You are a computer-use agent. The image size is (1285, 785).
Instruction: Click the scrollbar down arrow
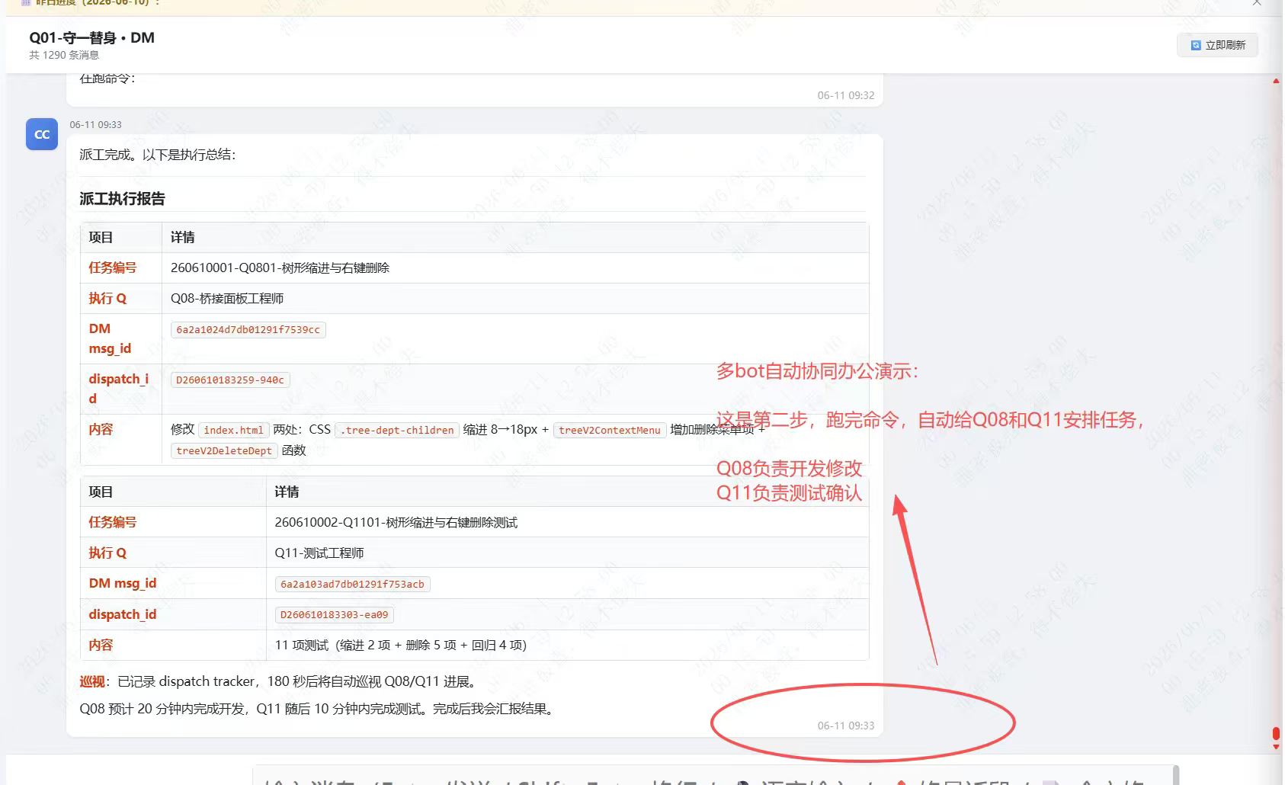click(1276, 747)
